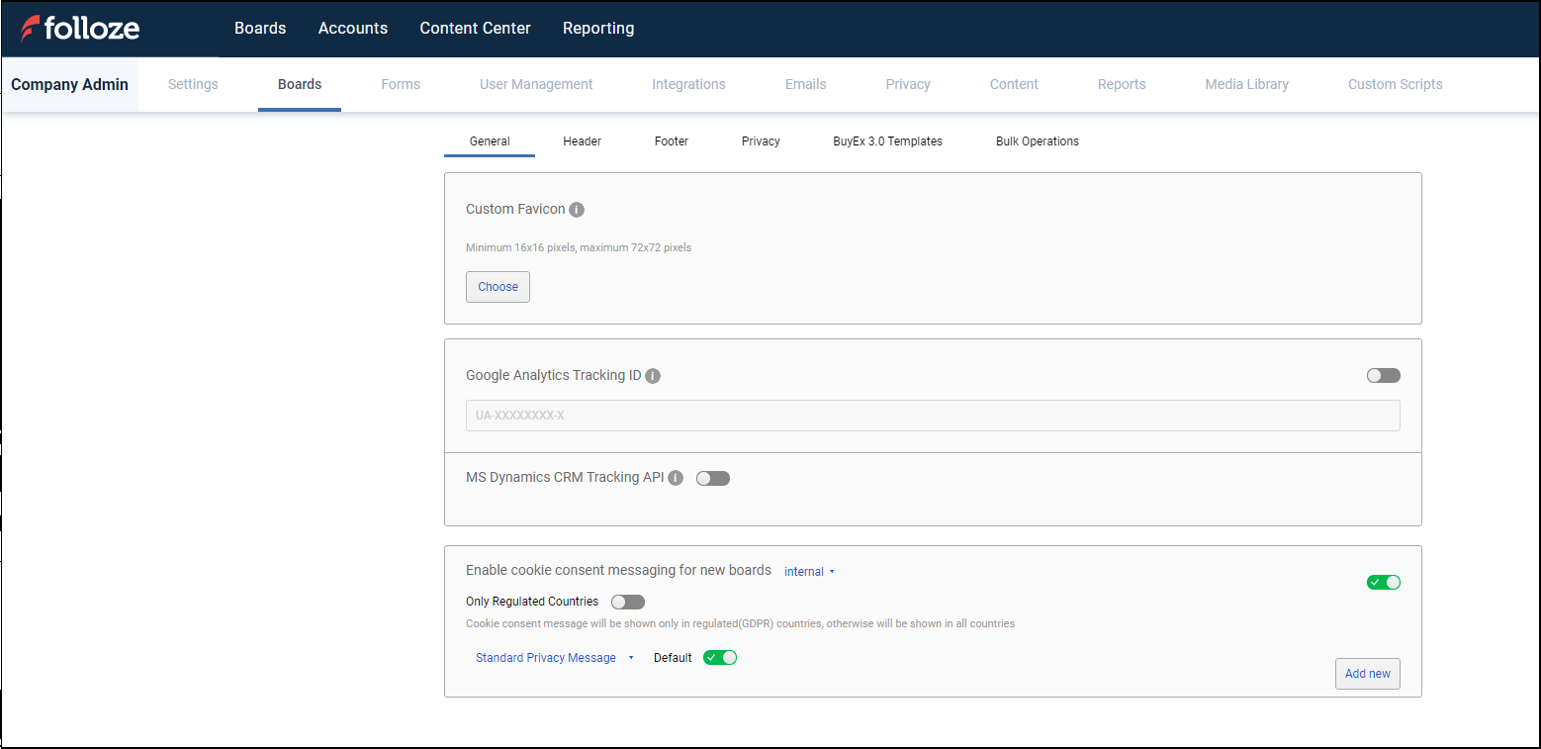The height and width of the screenshot is (749, 1541).
Task: Enable Only Regulated Countries toggle
Action: (628, 603)
